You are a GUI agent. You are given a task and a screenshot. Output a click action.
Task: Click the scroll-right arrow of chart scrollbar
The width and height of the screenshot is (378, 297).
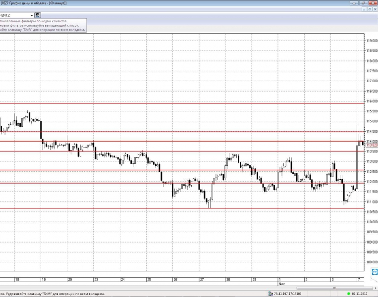click(376, 288)
